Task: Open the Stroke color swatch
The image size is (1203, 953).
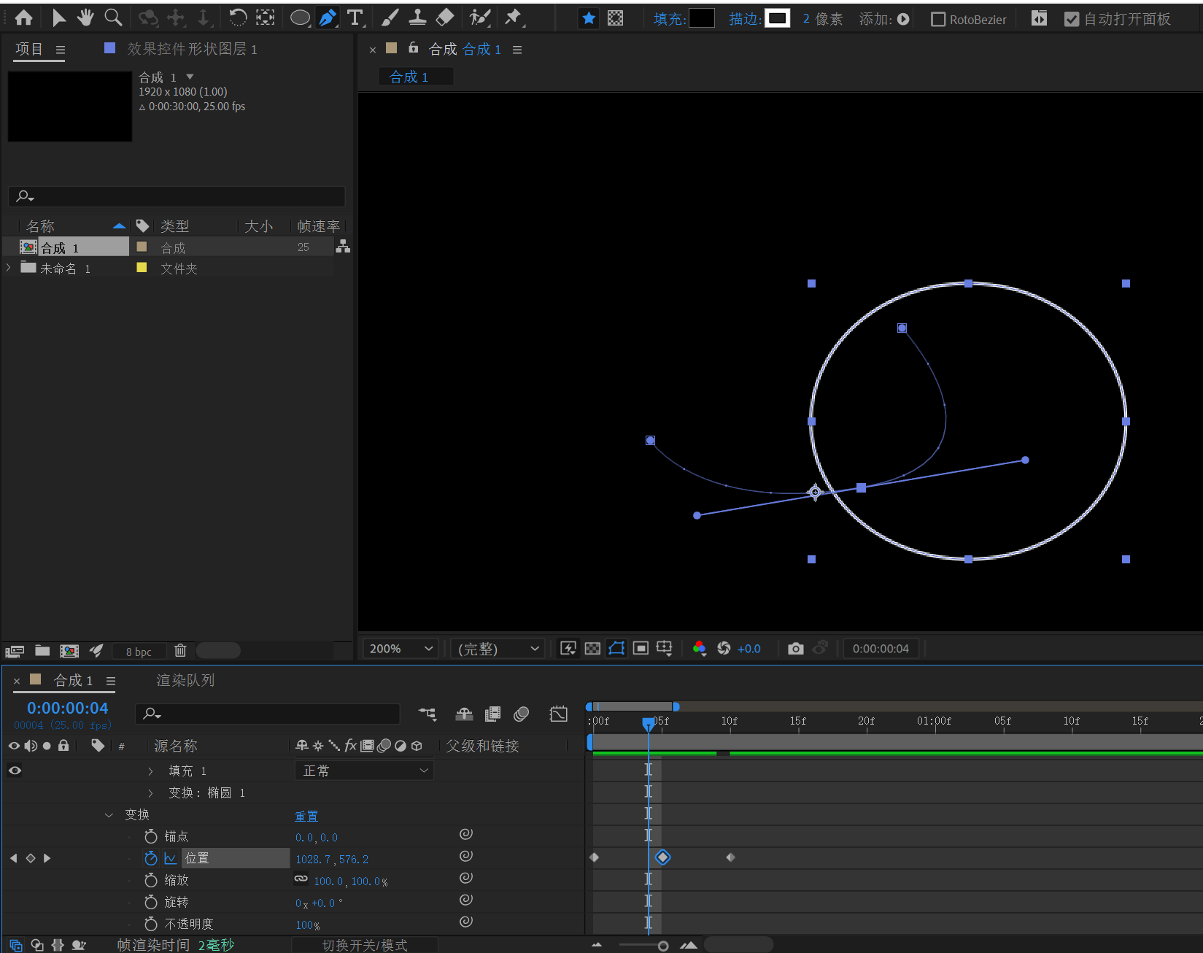Action: (777, 18)
